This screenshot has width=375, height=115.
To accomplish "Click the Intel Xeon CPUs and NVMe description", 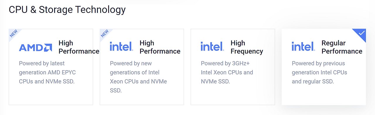I will click(138, 77).
